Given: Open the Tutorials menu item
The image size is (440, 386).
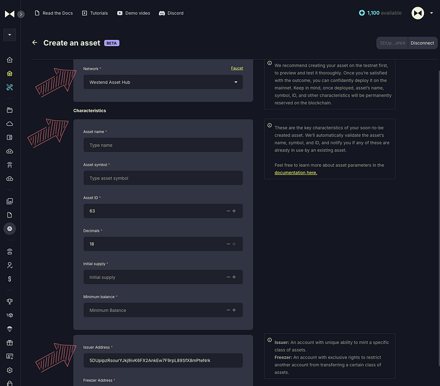Looking at the screenshot, I should 95,13.
